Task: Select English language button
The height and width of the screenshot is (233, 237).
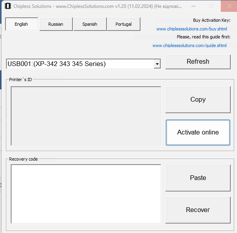Action: point(21,24)
